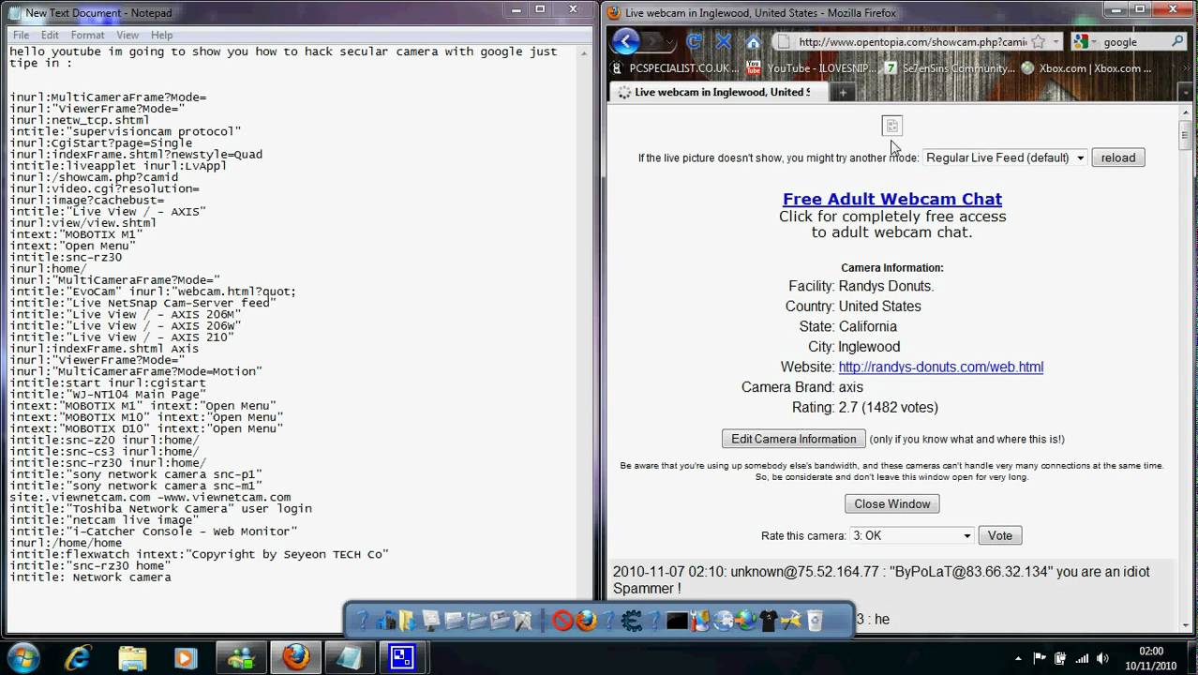Click 'Rating: 2.7 (1482 votes)' text
This screenshot has width=1198, height=675.
click(864, 407)
